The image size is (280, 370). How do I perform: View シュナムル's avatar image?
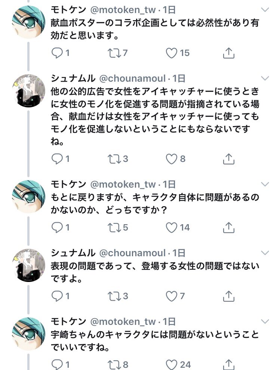point(28,91)
